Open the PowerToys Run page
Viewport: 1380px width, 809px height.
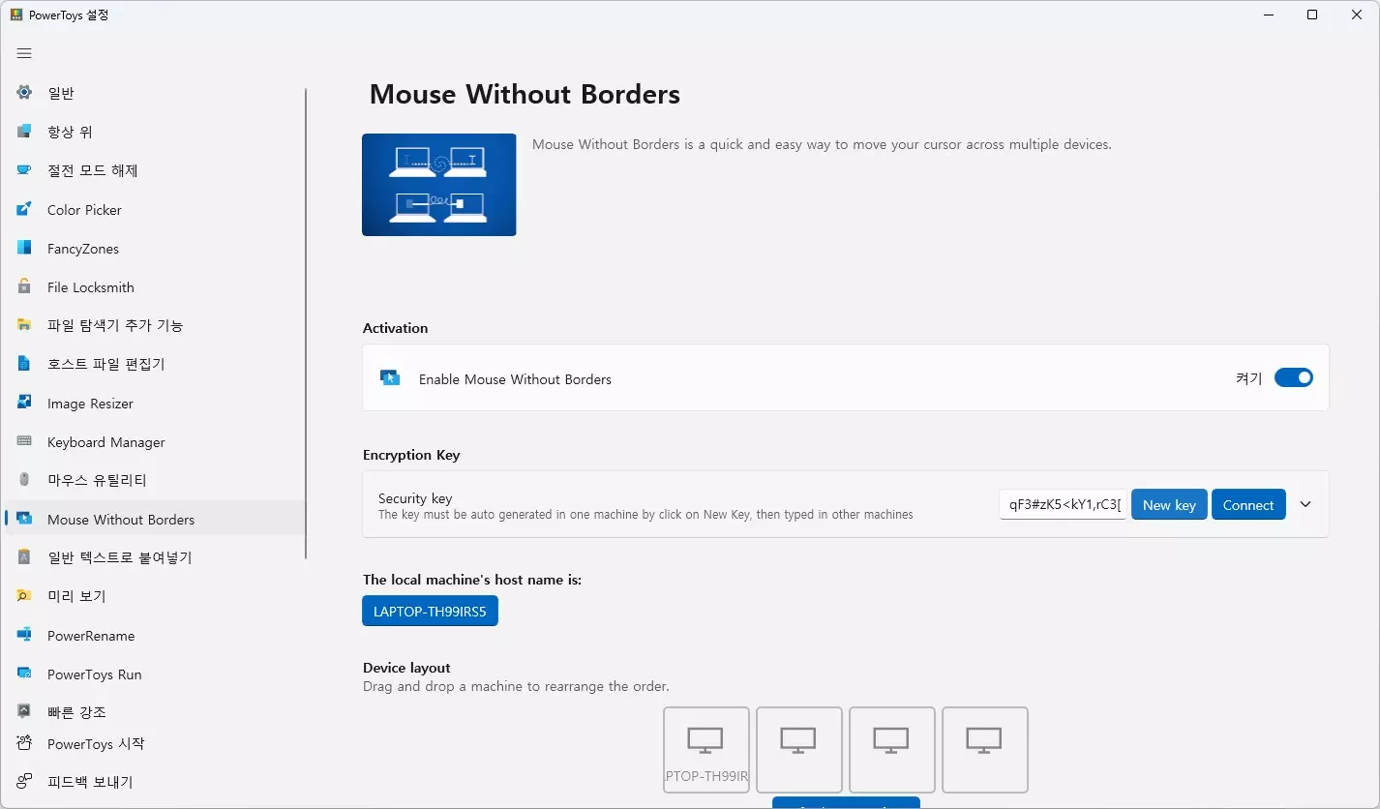point(155,674)
